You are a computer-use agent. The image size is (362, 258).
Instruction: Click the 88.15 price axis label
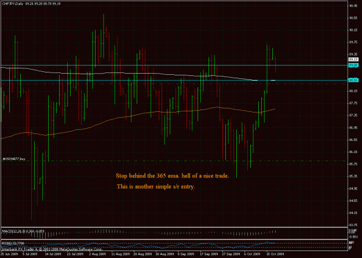(x=353, y=91)
